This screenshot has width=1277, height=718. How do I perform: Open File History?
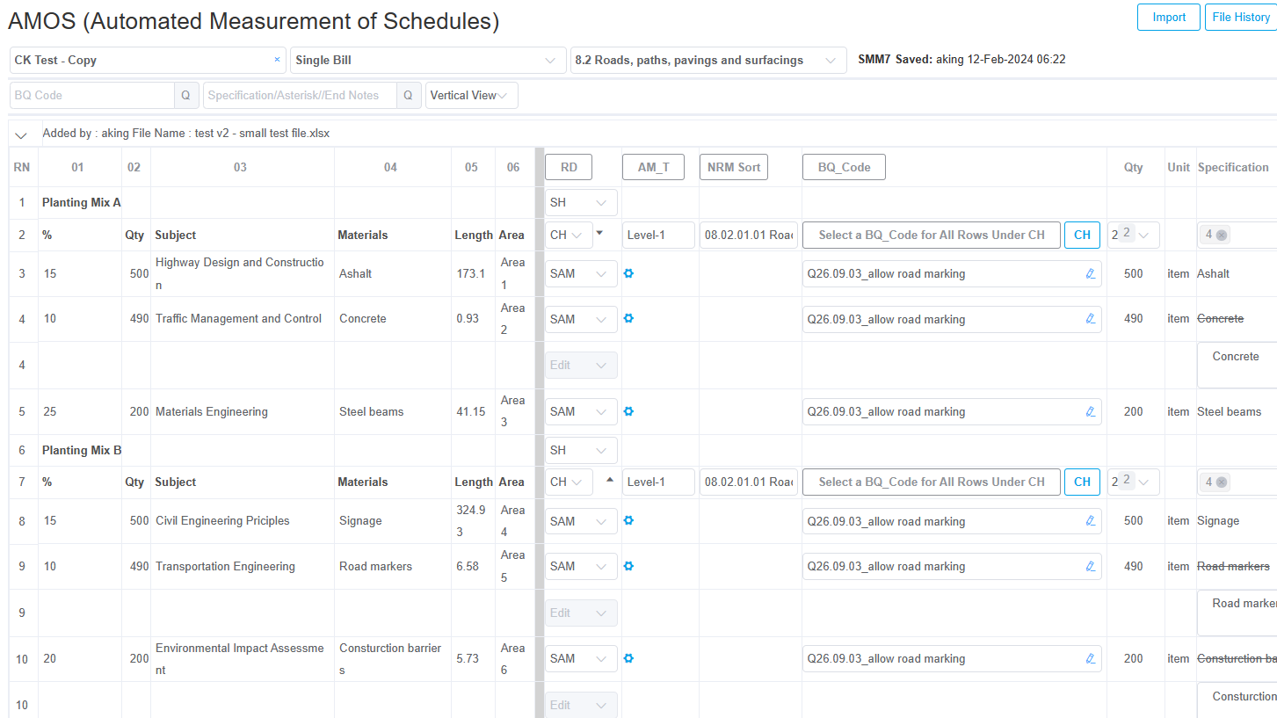[1240, 18]
